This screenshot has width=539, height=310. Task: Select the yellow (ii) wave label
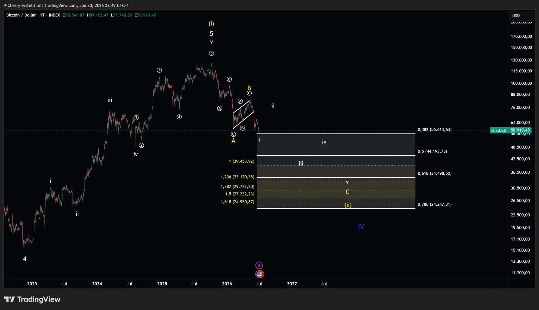tap(348, 205)
